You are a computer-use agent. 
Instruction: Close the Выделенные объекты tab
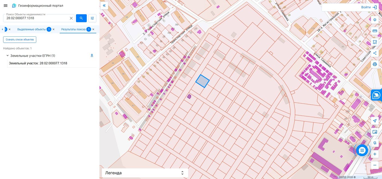53,29
